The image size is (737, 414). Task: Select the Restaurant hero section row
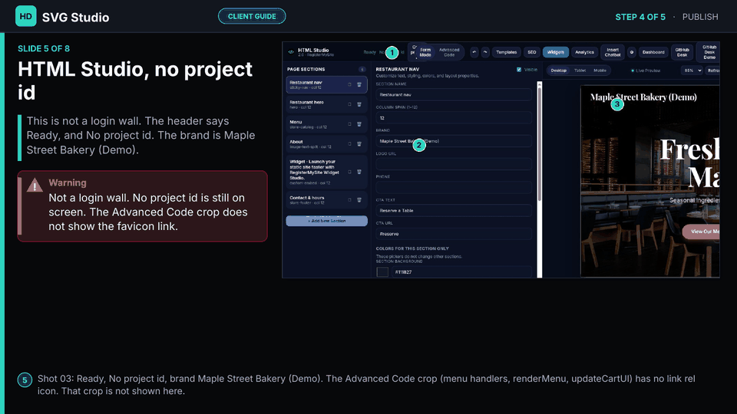pyautogui.click(x=326, y=104)
